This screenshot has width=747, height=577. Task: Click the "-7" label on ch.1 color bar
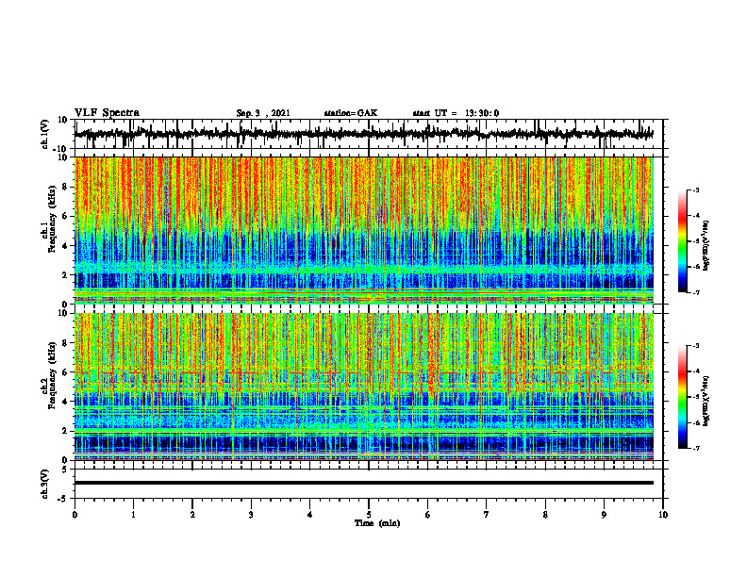click(695, 292)
